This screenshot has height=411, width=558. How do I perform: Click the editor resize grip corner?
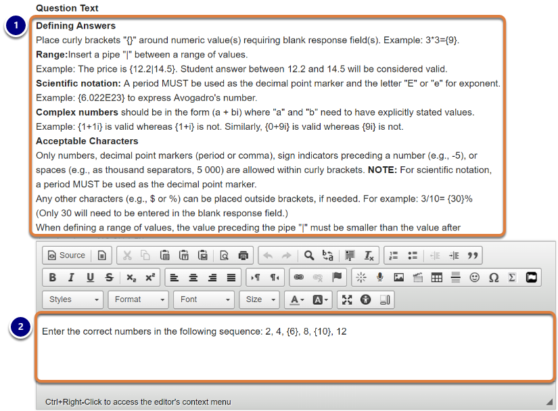pyautogui.click(x=550, y=402)
